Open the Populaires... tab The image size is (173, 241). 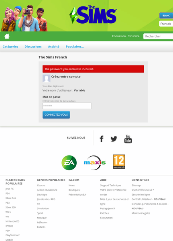pos(75,47)
